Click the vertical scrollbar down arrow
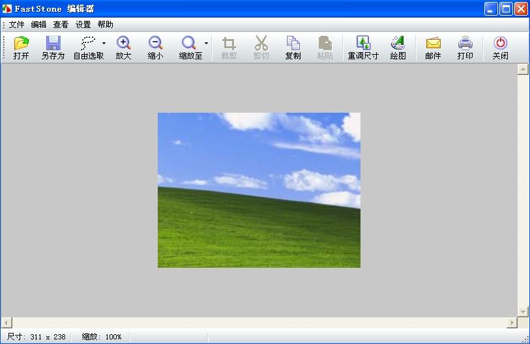This screenshot has height=344, width=530. [523, 311]
